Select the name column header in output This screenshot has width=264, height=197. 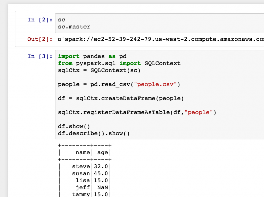(x=83, y=152)
